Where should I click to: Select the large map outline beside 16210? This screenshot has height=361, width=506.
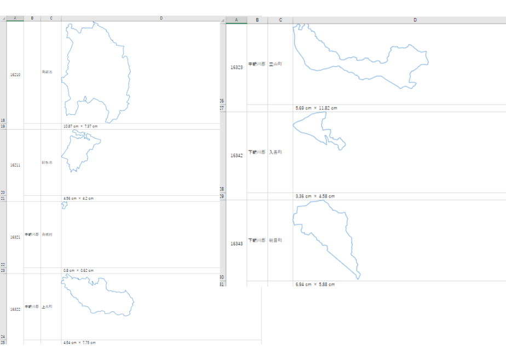click(x=96, y=72)
